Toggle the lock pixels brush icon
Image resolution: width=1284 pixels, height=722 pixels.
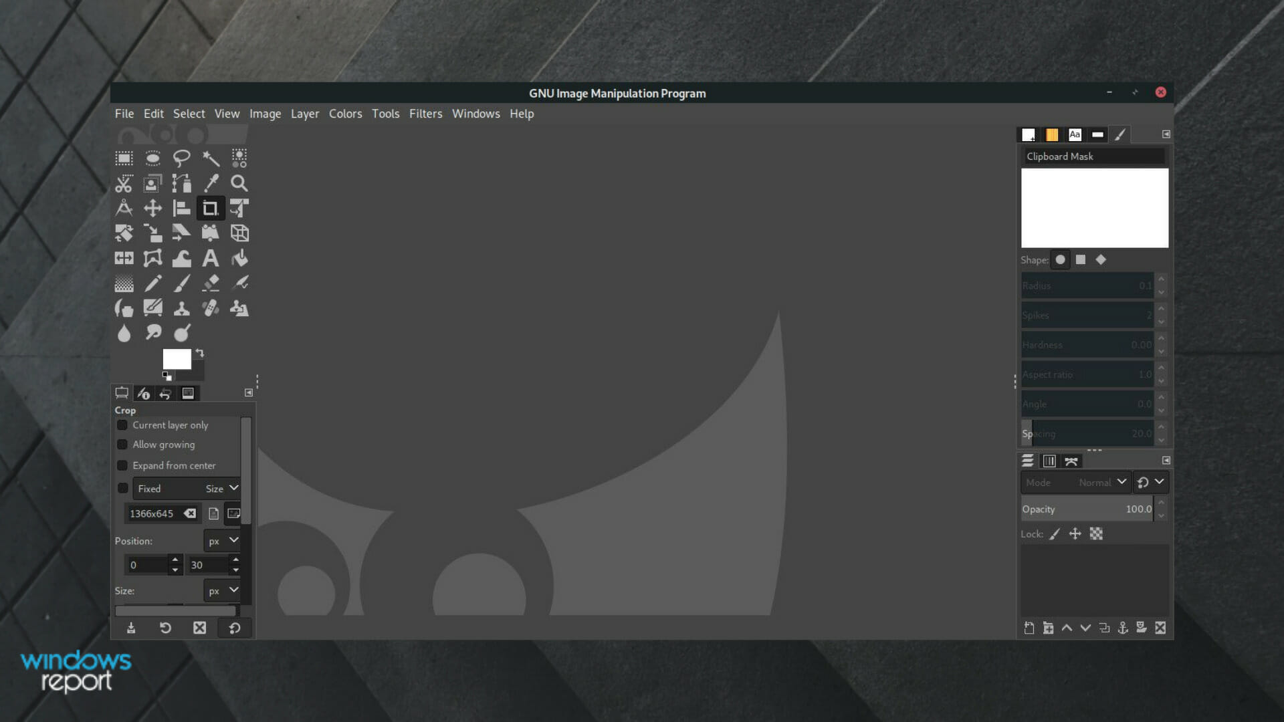pyautogui.click(x=1055, y=534)
